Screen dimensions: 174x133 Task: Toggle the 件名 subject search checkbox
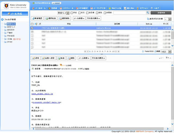point(72,13)
